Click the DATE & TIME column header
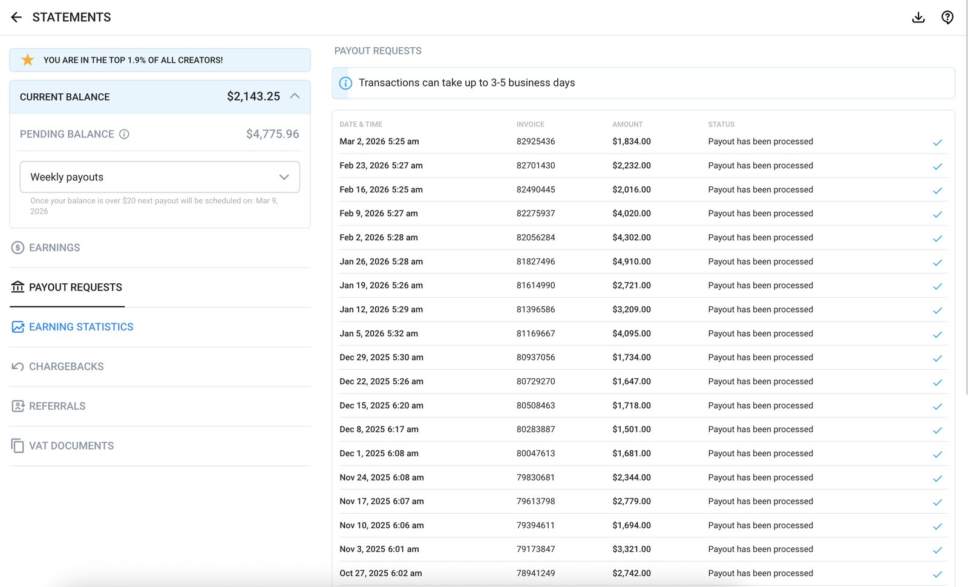The height and width of the screenshot is (587, 968). pos(361,124)
